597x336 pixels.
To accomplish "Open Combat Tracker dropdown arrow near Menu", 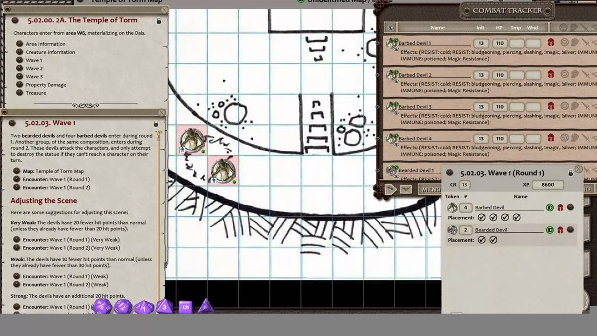I will 405,189.
